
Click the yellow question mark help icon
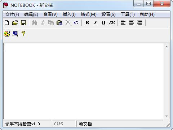23,34
